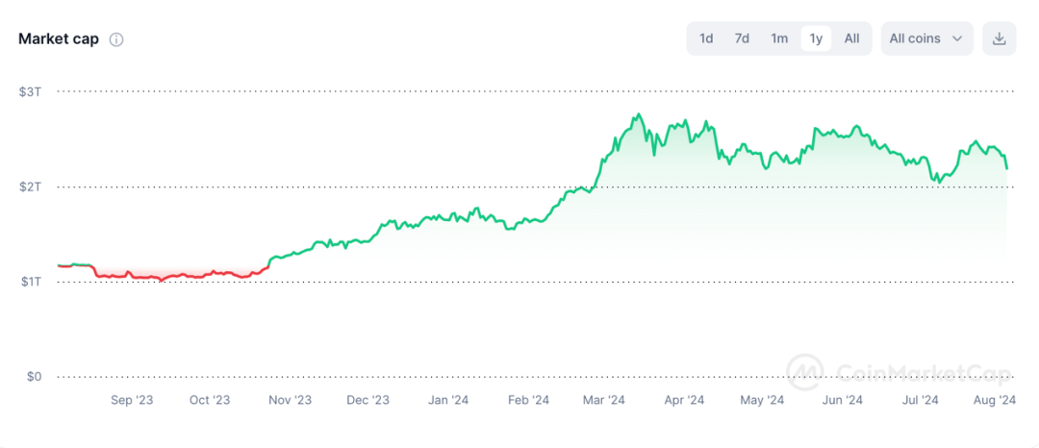The width and height of the screenshot is (1039, 448).
Task: Click the $2T y-axis label
Action: (x=30, y=187)
